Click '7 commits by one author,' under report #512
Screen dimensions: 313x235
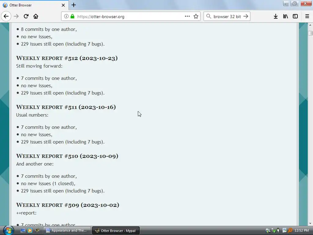[x=49, y=78]
